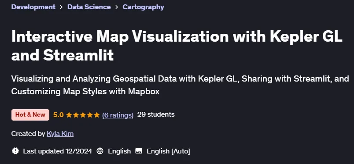
Task: Click the globe language icon
Action: click(x=100, y=151)
